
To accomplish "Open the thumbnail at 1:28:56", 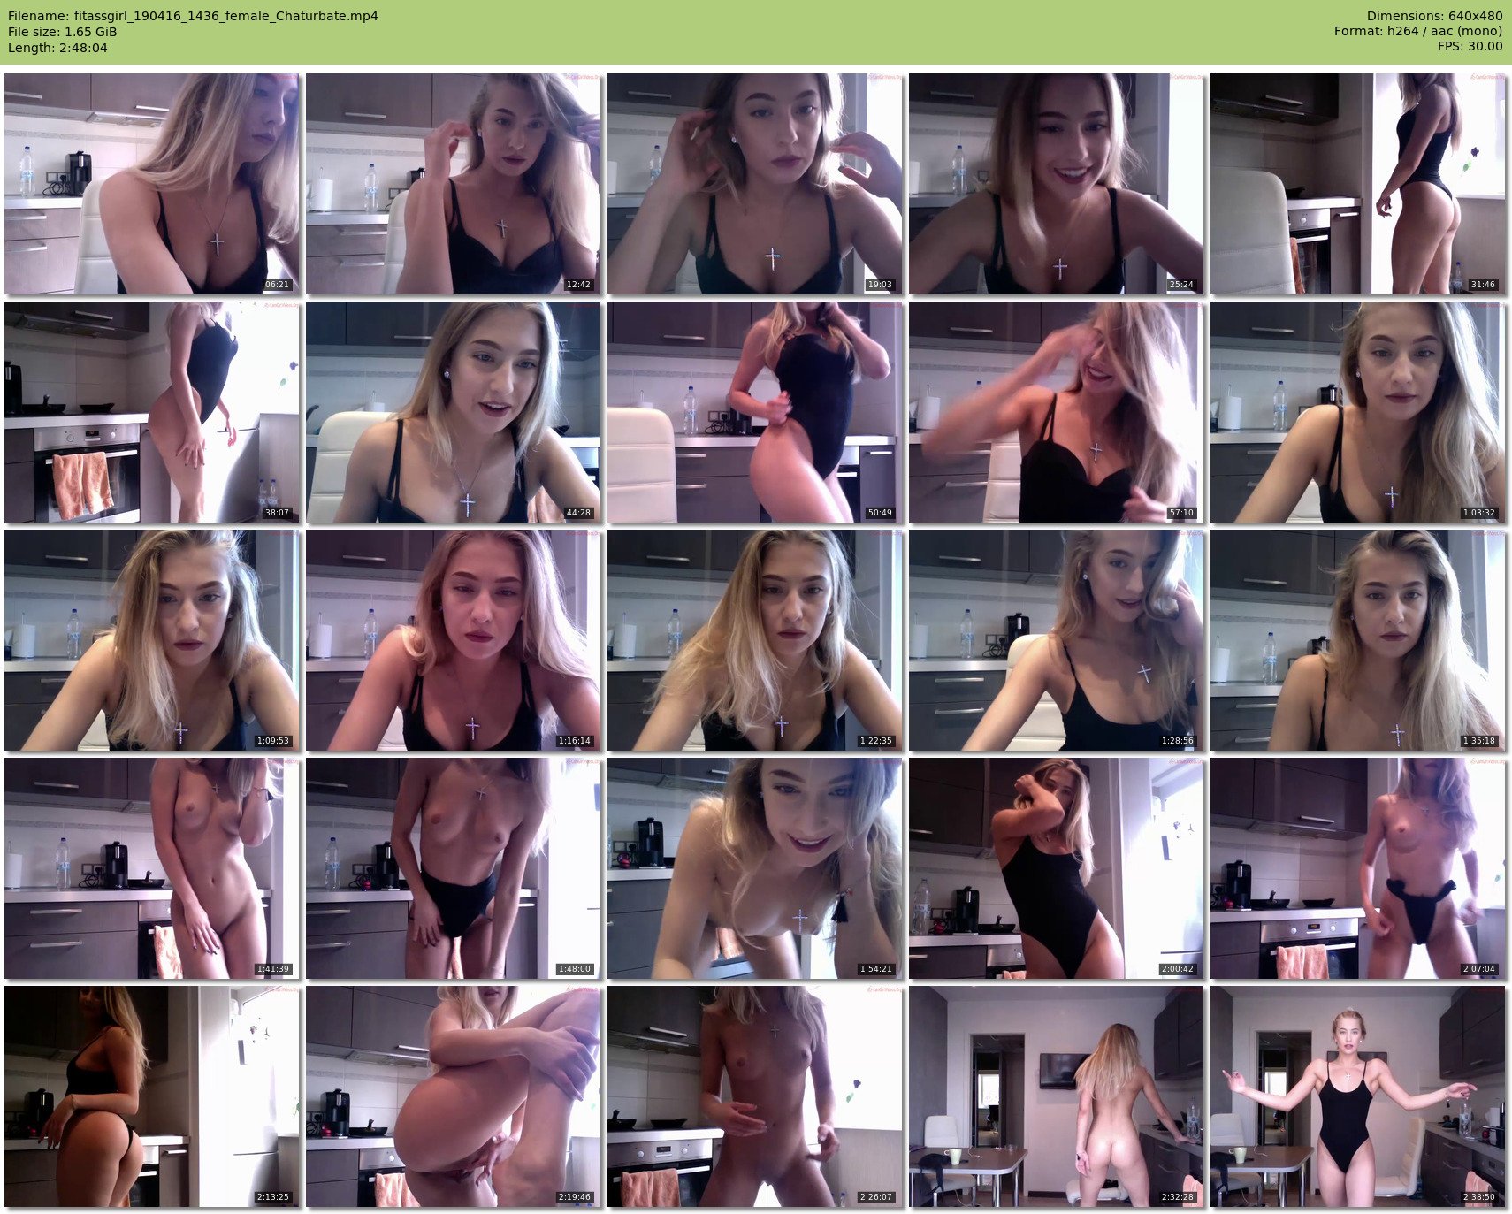I will 1057,640.
